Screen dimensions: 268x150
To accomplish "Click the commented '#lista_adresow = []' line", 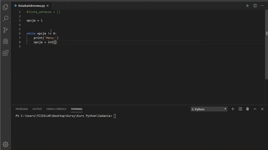I will (44, 12).
